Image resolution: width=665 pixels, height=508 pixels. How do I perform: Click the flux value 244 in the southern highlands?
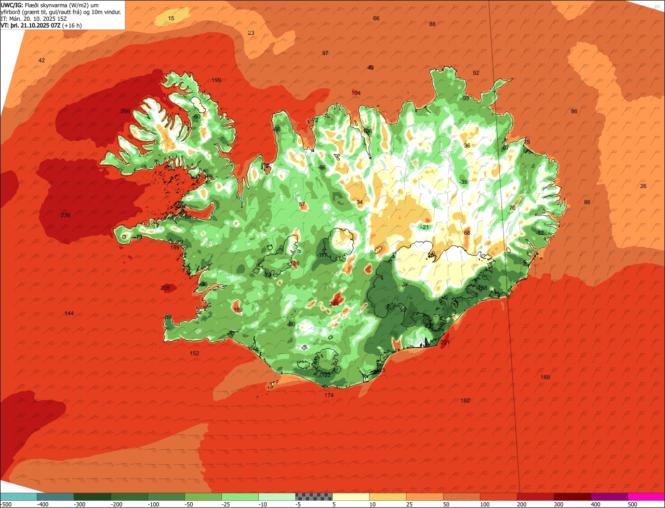pos(334,304)
